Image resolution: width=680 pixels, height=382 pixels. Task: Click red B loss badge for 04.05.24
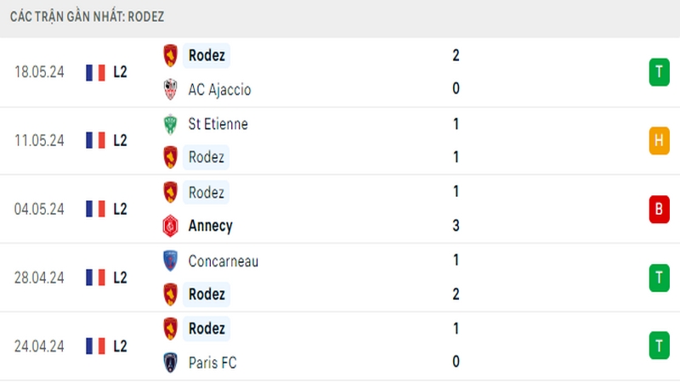click(x=660, y=209)
